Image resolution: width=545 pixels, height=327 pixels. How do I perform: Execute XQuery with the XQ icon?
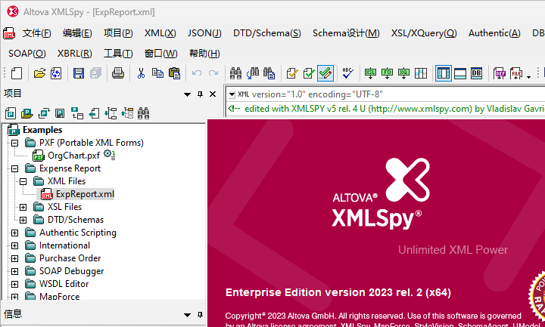pyautogui.click(x=403, y=73)
